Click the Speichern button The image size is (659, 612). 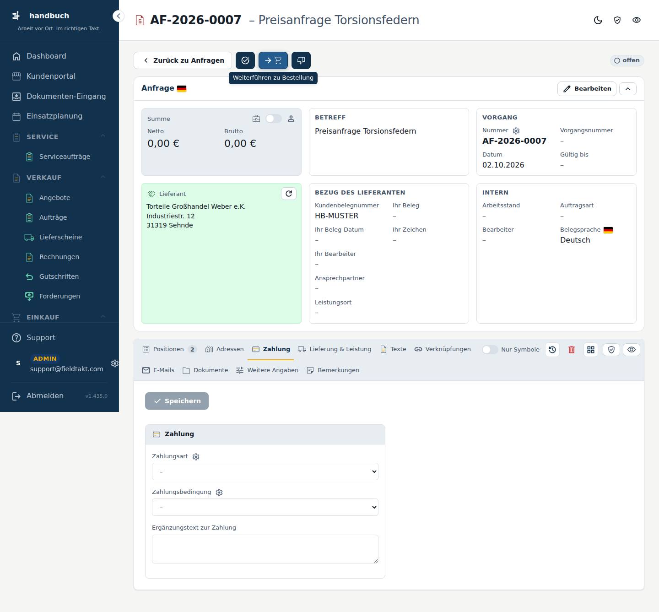tap(177, 401)
